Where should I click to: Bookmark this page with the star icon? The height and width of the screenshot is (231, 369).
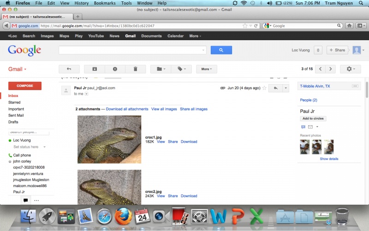[x=245, y=26]
